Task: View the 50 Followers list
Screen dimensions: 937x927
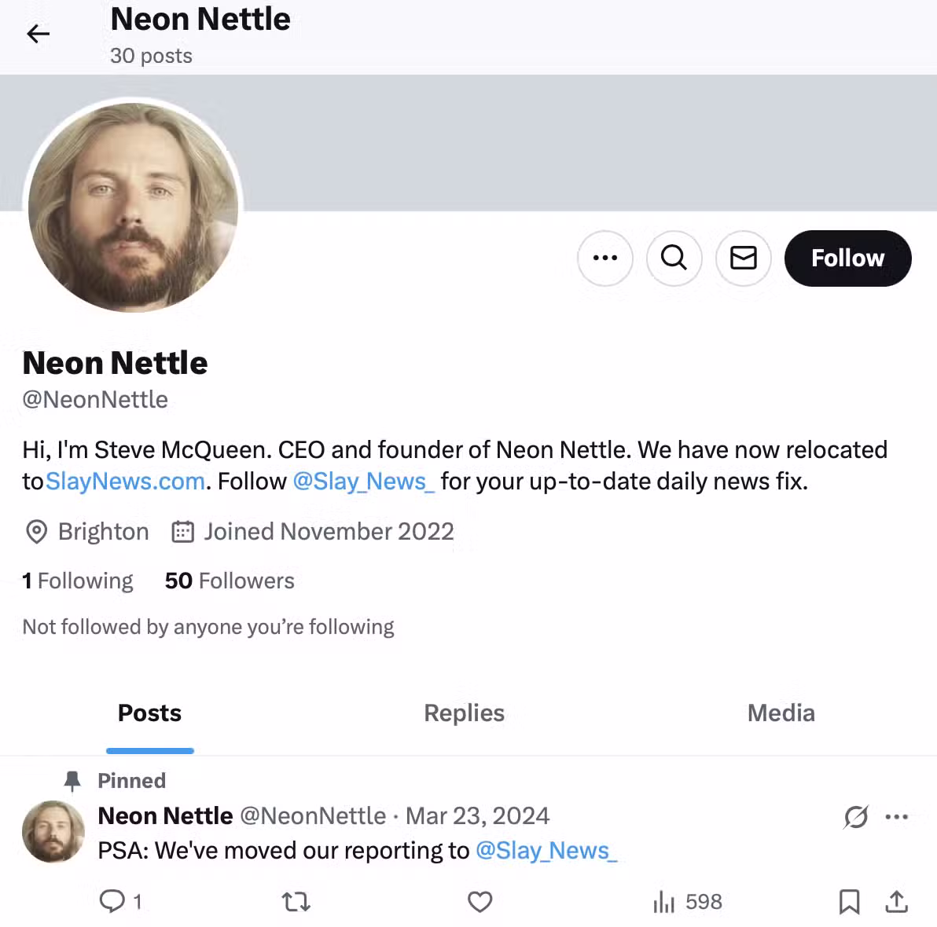Action: tap(230, 581)
